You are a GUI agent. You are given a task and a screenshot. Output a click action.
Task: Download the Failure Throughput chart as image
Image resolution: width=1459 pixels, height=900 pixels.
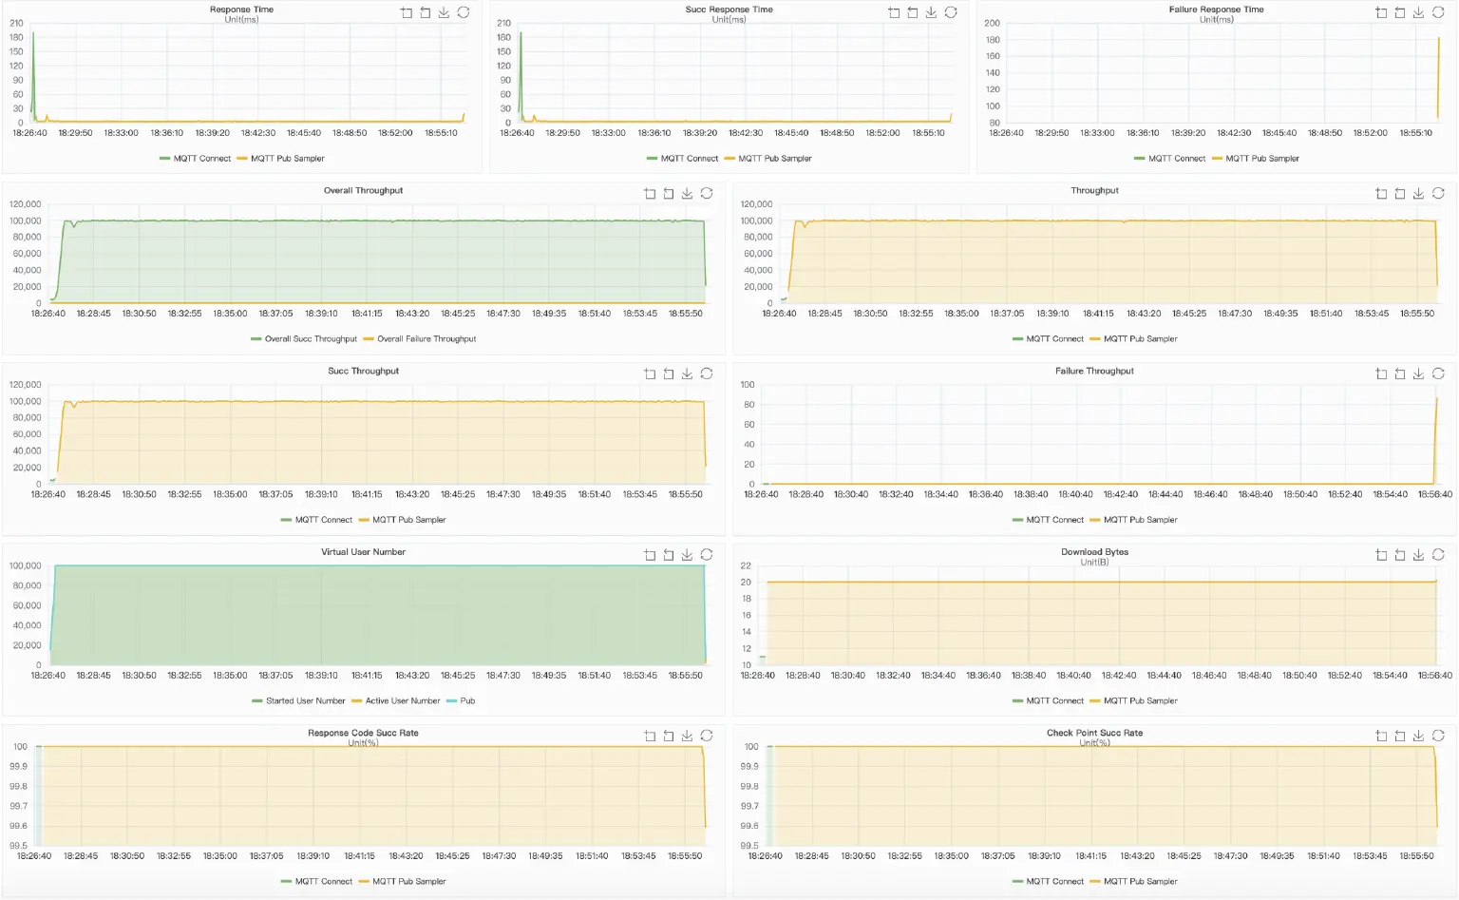[x=1418, y=373]
